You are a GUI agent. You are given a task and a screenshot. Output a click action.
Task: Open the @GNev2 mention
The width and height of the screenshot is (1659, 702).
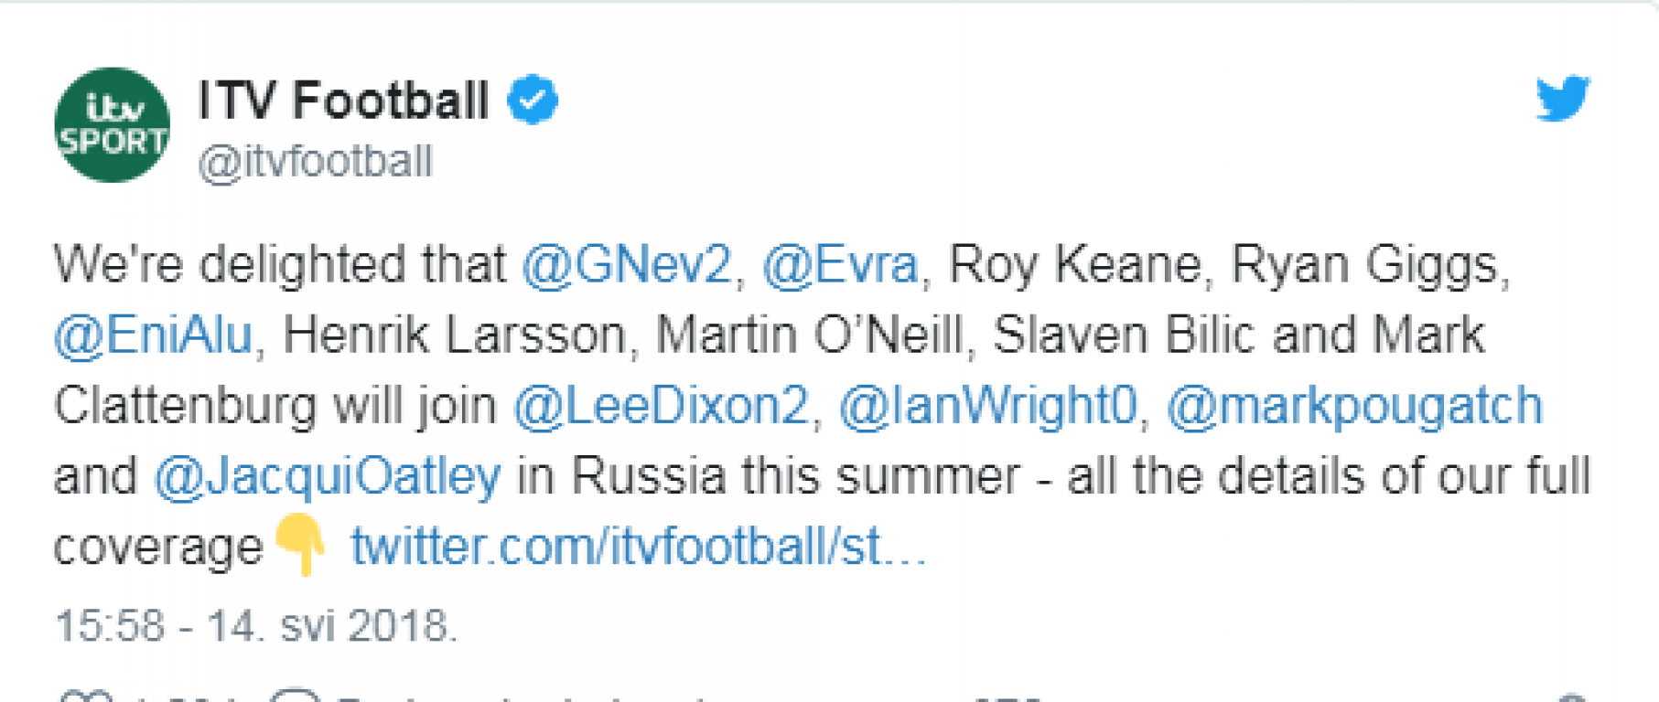click(x=627, y=265)
